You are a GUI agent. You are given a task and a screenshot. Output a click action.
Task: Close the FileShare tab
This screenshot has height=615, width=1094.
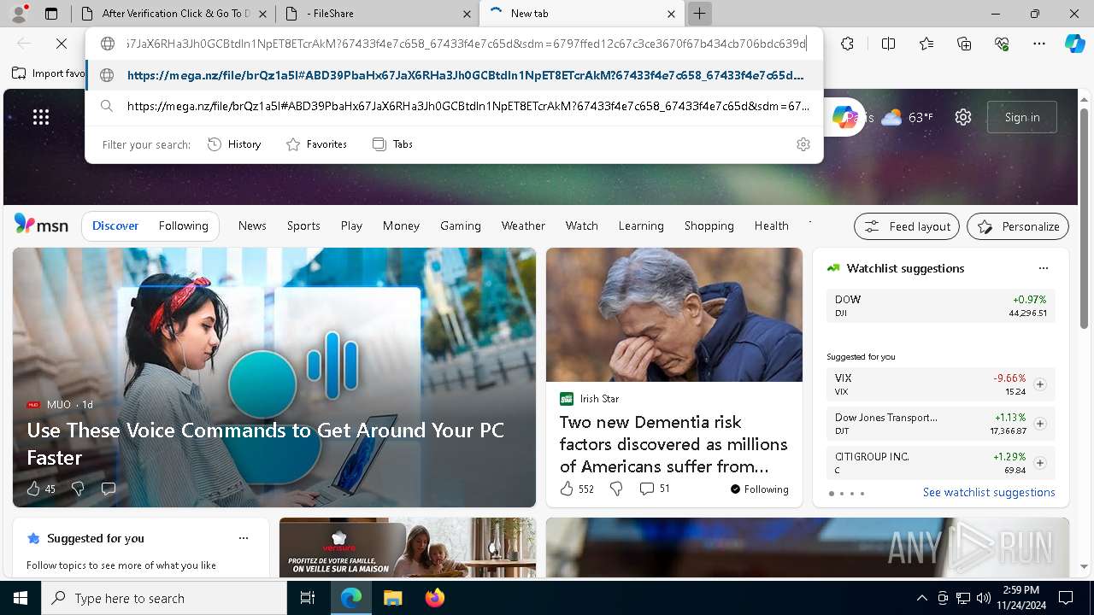pos(468,14)
